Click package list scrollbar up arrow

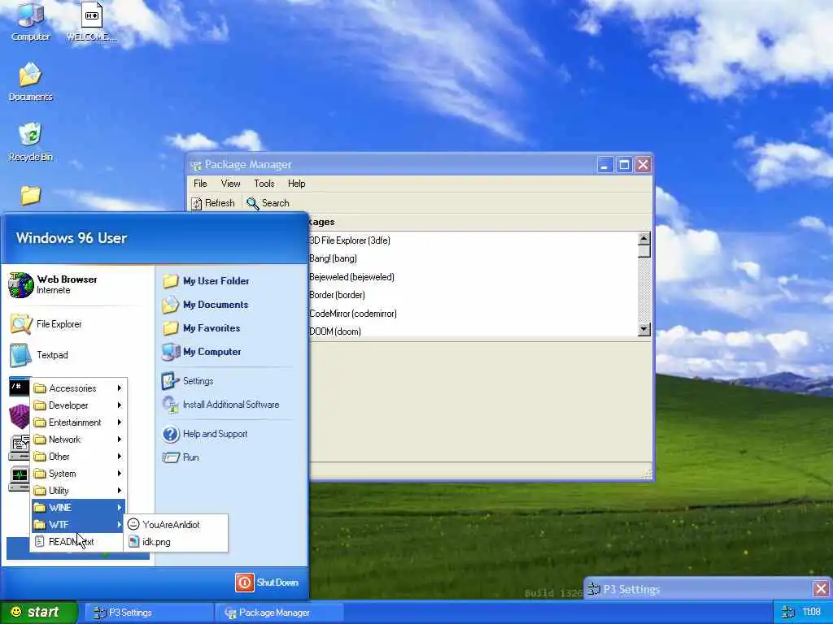[644, 238]
